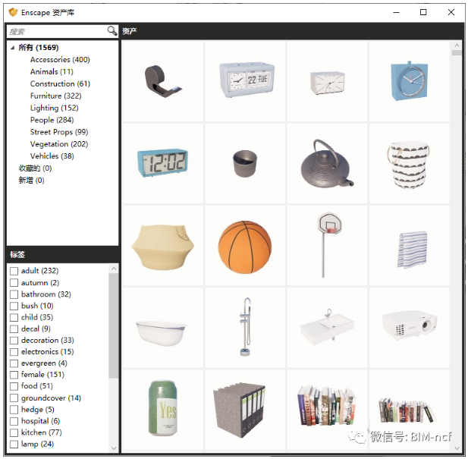Select the grey binder folders asset

(x=245, y=410)
